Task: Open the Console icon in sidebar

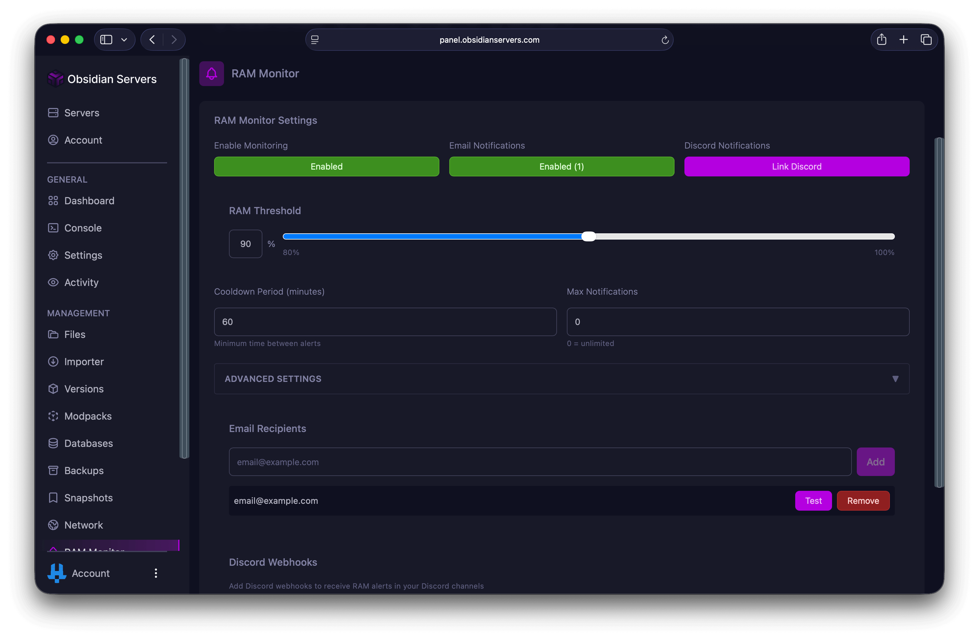Action: pos(53,228)
